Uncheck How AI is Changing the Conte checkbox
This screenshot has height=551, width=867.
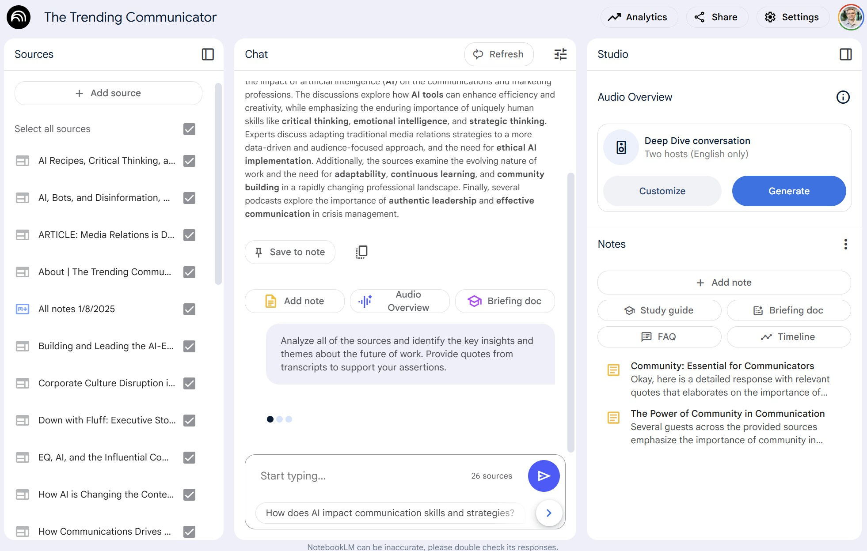click(x=189, y=494)
